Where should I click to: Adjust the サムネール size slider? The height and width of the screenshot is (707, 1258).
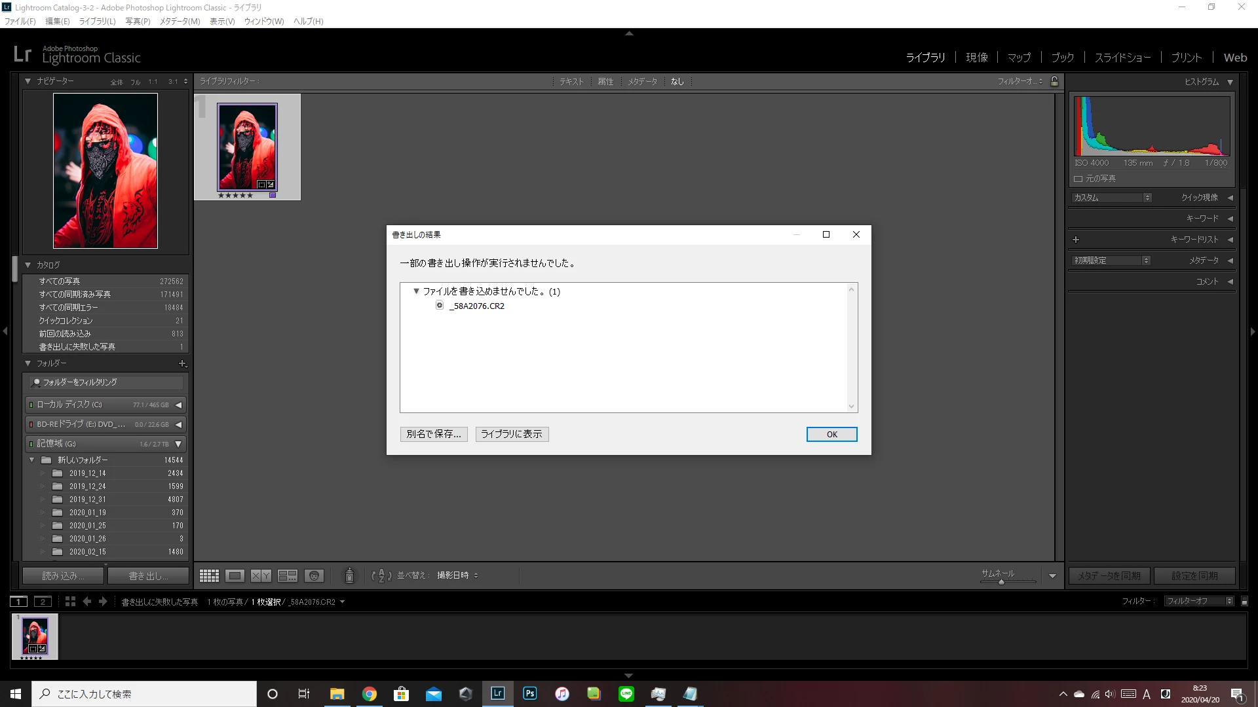point(1001,581)
